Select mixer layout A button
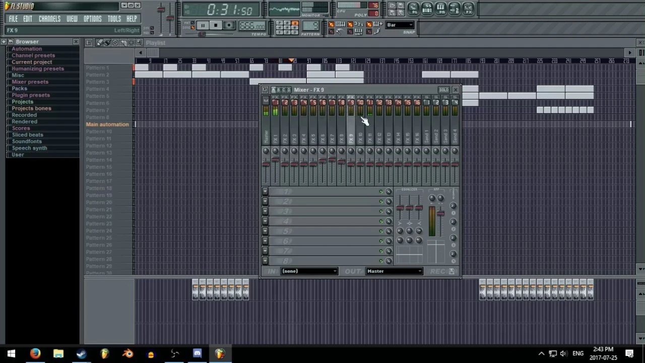Image resolution: width=645 pixels, height=363 pixels. tap(274, 90)
